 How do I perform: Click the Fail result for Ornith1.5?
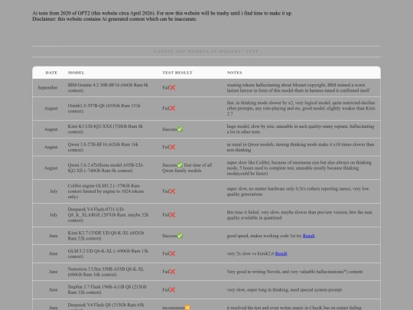pos(169,109)
